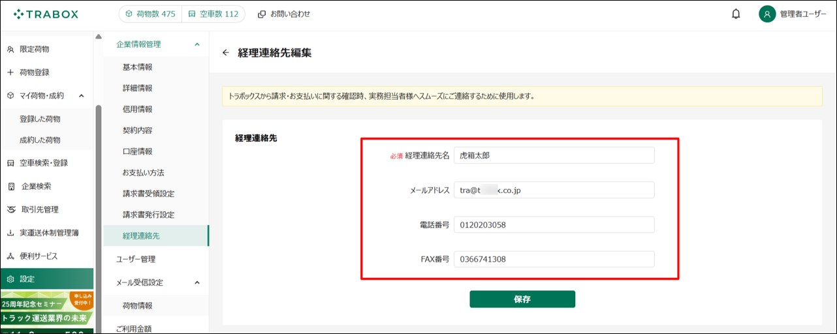Select 荷物情報 under メール受信設定
The height and width of the screenshot is (334, 837).
pos(137,306)
